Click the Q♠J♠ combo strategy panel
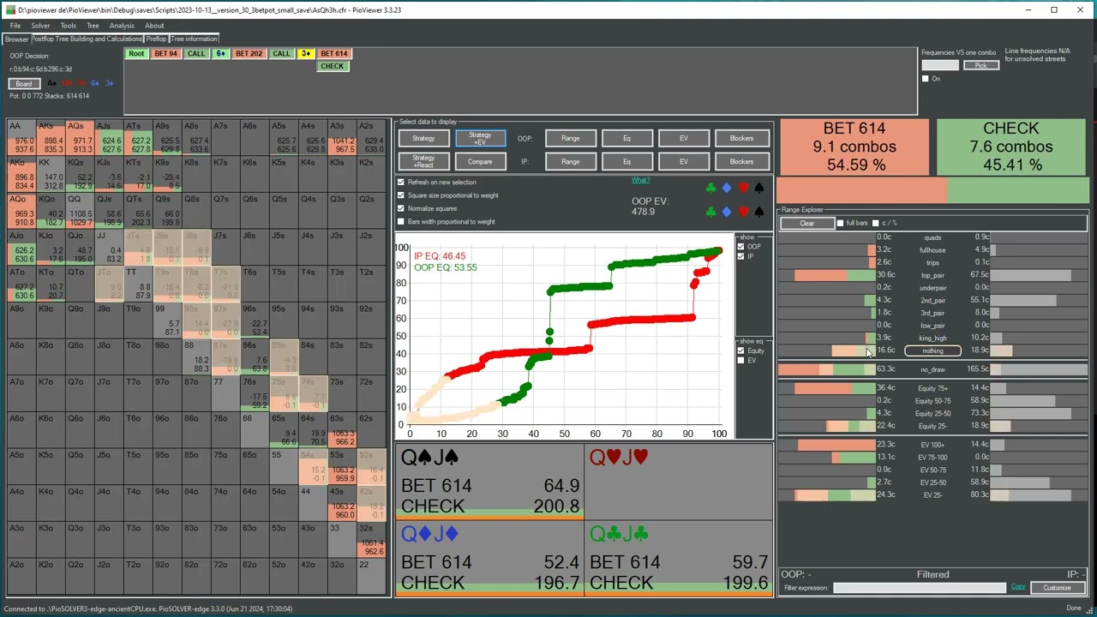Screen dimensions: 1097x617 click(x=489, y=481)
